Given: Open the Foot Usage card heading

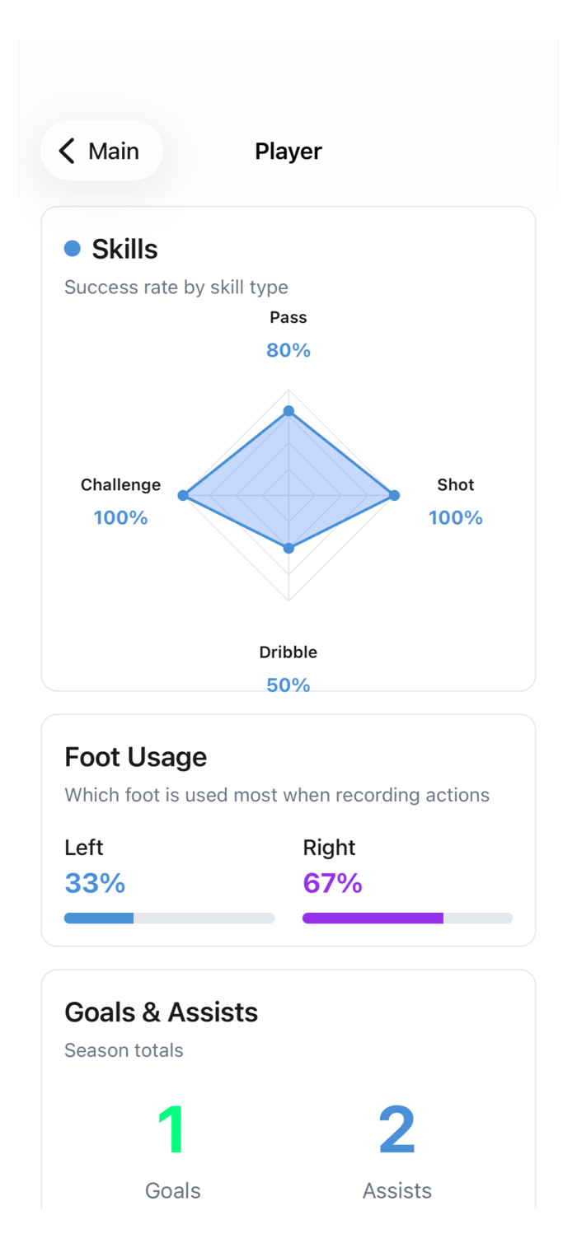Looking at the screenshot, I should pyautogui.click(x=135, y=756).
